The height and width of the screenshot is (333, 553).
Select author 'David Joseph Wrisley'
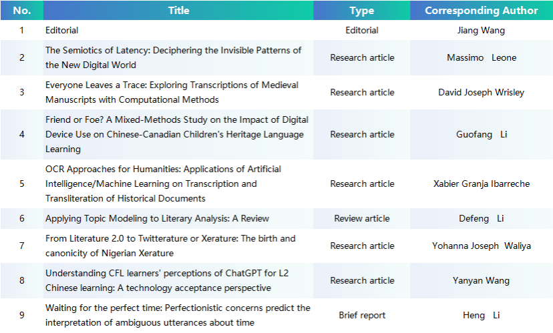tap(481, 92)
